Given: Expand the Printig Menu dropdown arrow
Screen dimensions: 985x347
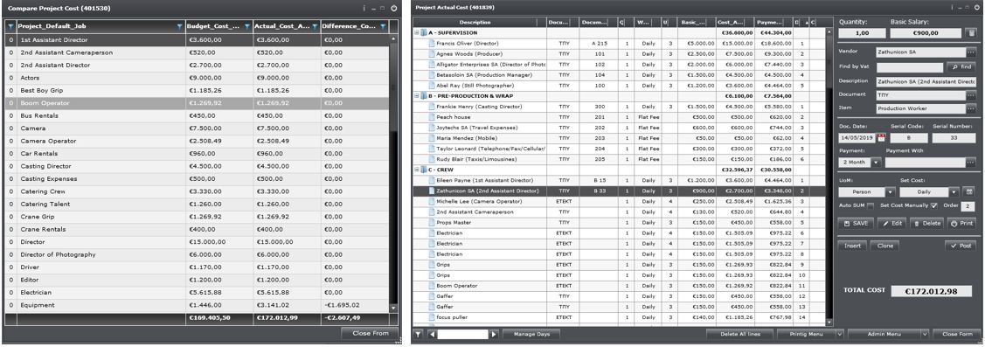Looking at the screenshot, I should coord(840,334).
